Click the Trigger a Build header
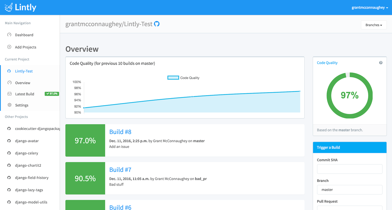 pyautogui.click(x=350, y=147)
